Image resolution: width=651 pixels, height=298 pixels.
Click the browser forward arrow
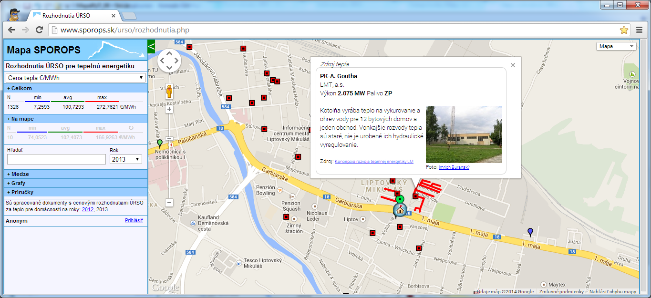click(x=26, y=30)
